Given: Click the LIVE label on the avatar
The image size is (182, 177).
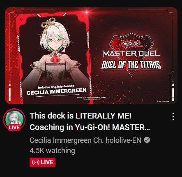Looking at the screenshot, I should pos(14,128).
